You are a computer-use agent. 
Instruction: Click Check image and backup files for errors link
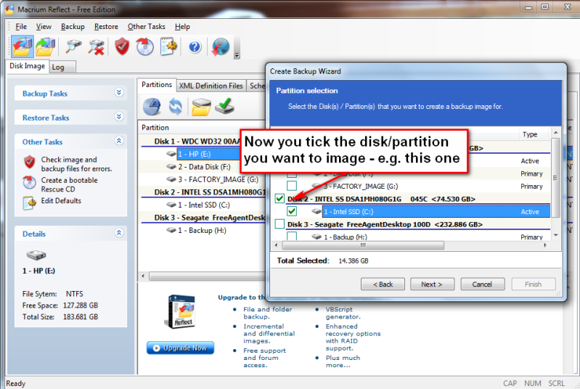point(76,164)
